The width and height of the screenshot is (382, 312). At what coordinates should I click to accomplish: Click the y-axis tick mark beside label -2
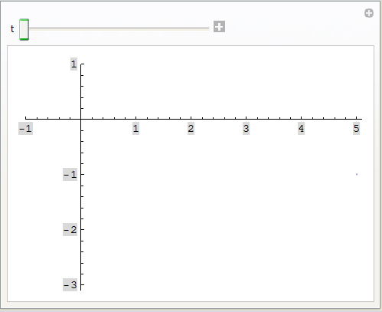coord(83,229)
